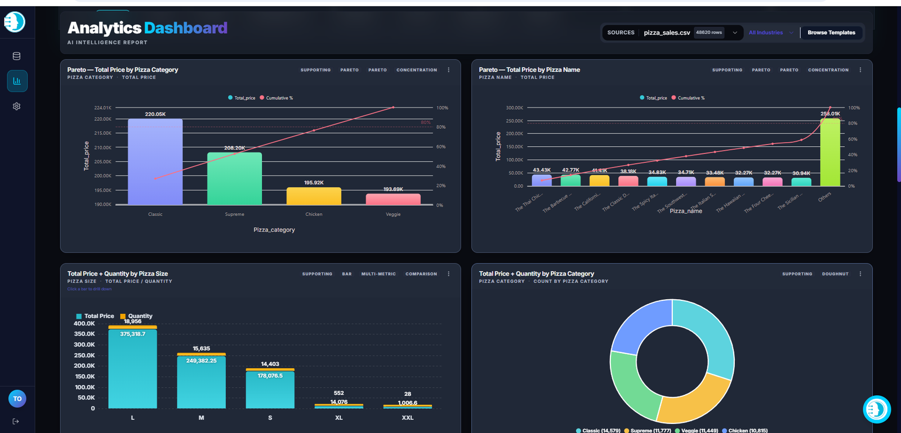
Task: Open the TO user avatar
Action: [x=17, y=399]
